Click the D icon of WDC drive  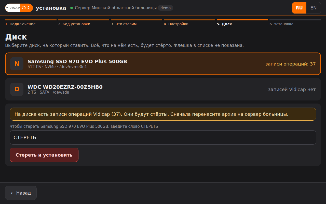(17, 89)
